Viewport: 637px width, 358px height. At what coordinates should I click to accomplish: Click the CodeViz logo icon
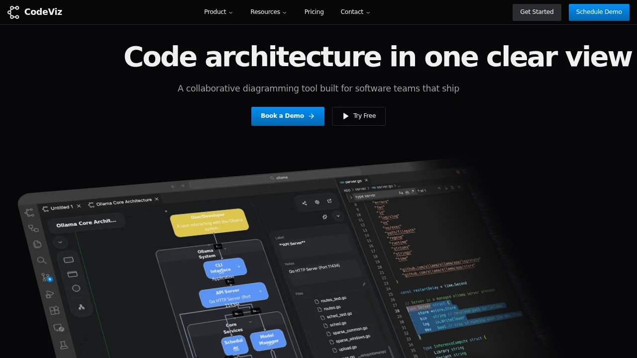[x=13, y=12]
